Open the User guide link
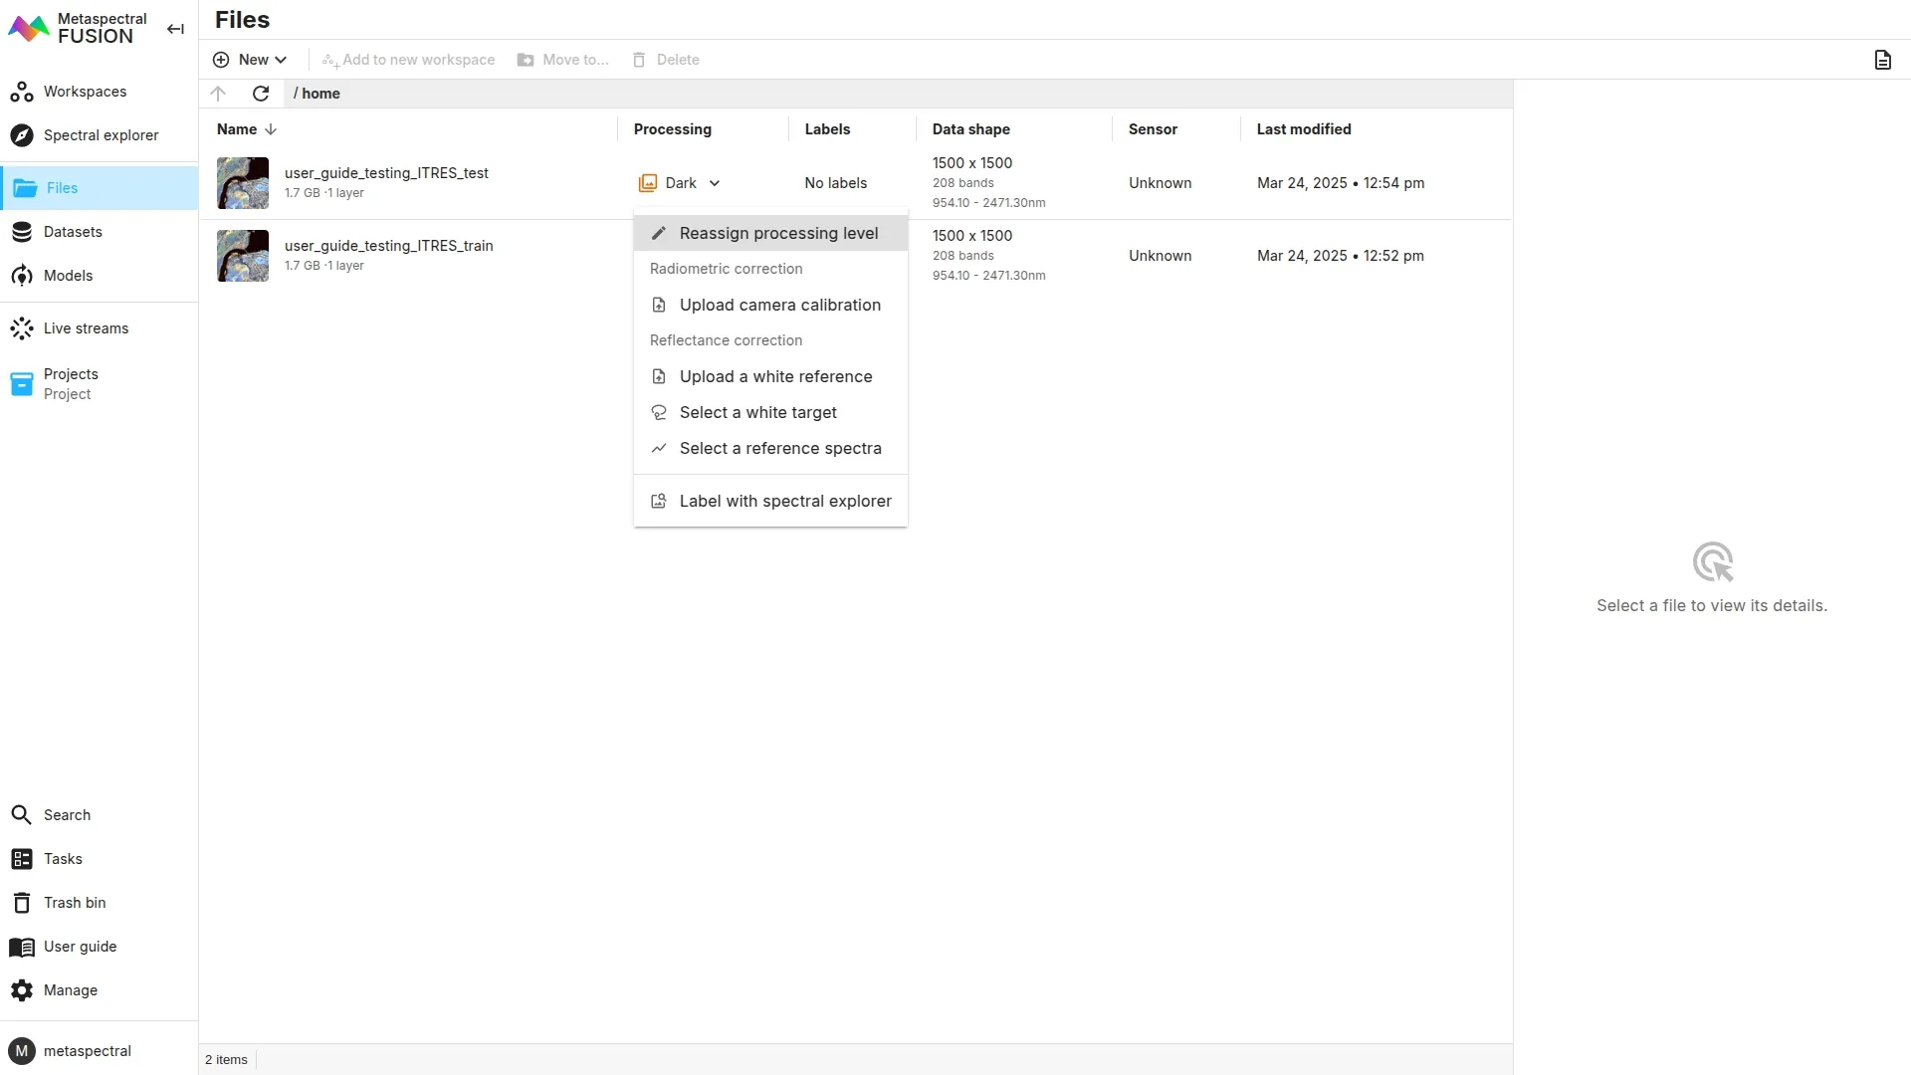1911x1075 pixels. 80,947
